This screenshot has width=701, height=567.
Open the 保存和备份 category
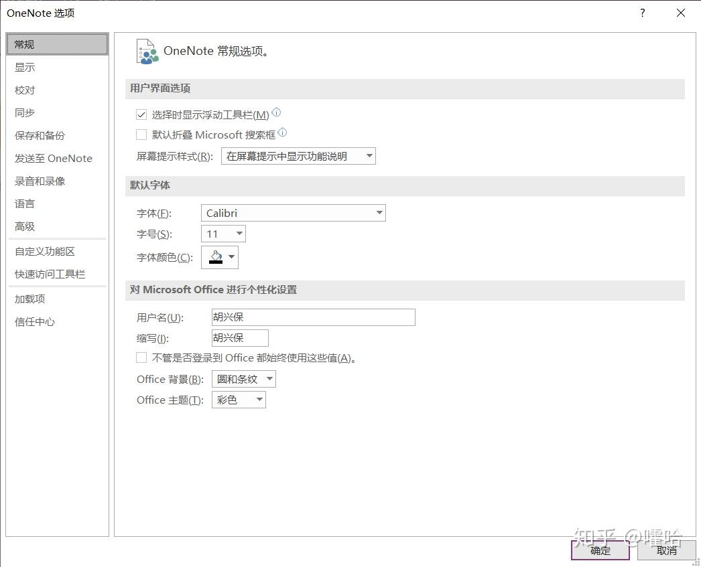point(57,135)
